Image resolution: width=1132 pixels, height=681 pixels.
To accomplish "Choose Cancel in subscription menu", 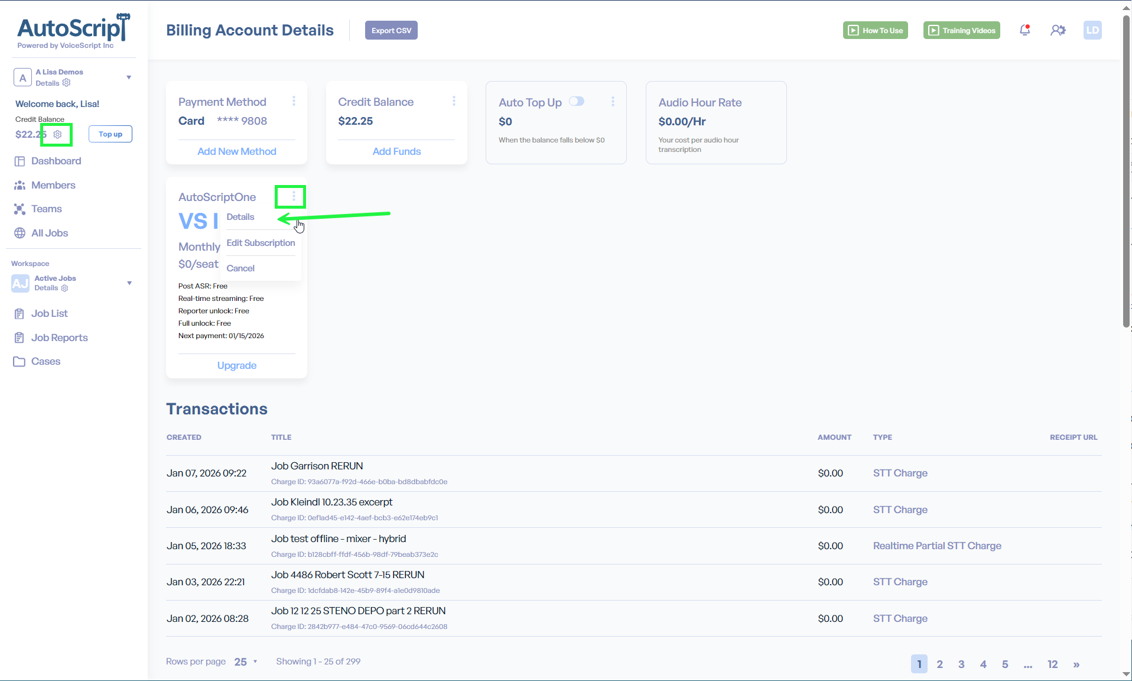I will click(240, 268).
